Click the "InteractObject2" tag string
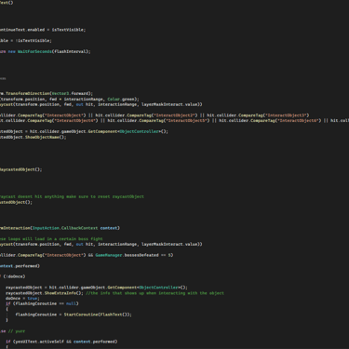Screen dimensions: 349x349 coord(175,115)
